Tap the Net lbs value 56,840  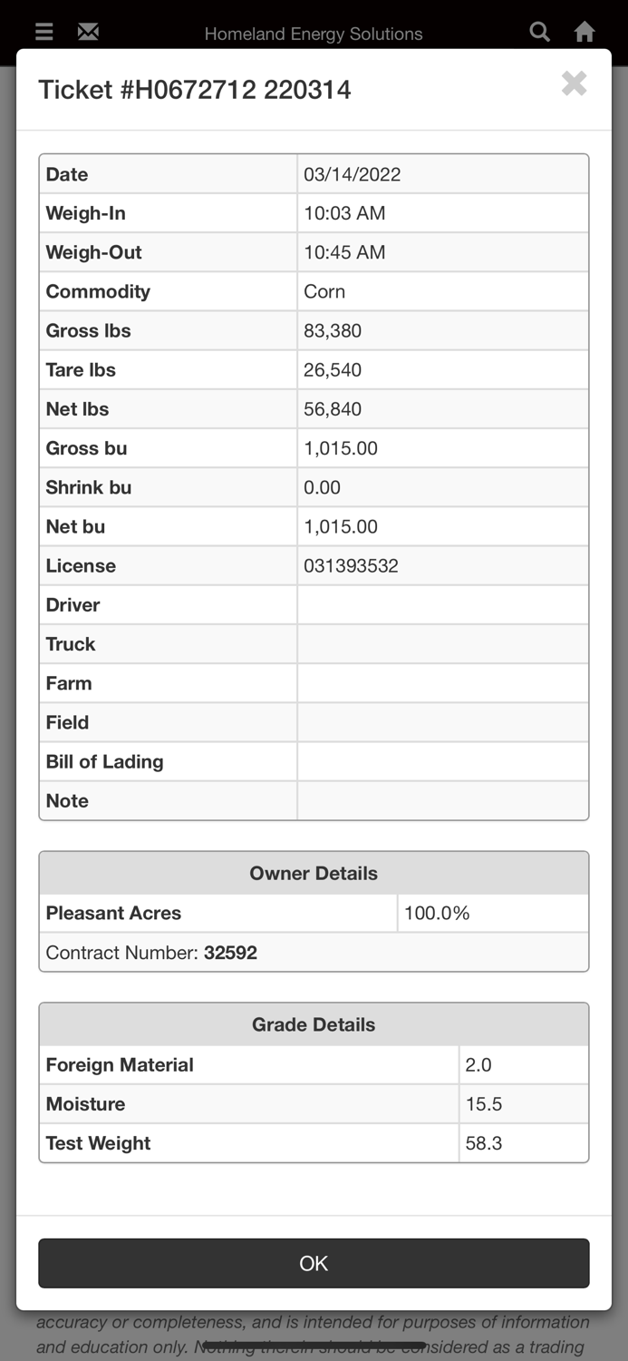[x=333, y=408]
